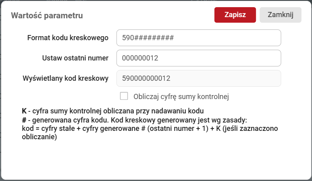Enable Obliczaj cyfrę sumy kontrolnej checkbox

click(124, 96)
